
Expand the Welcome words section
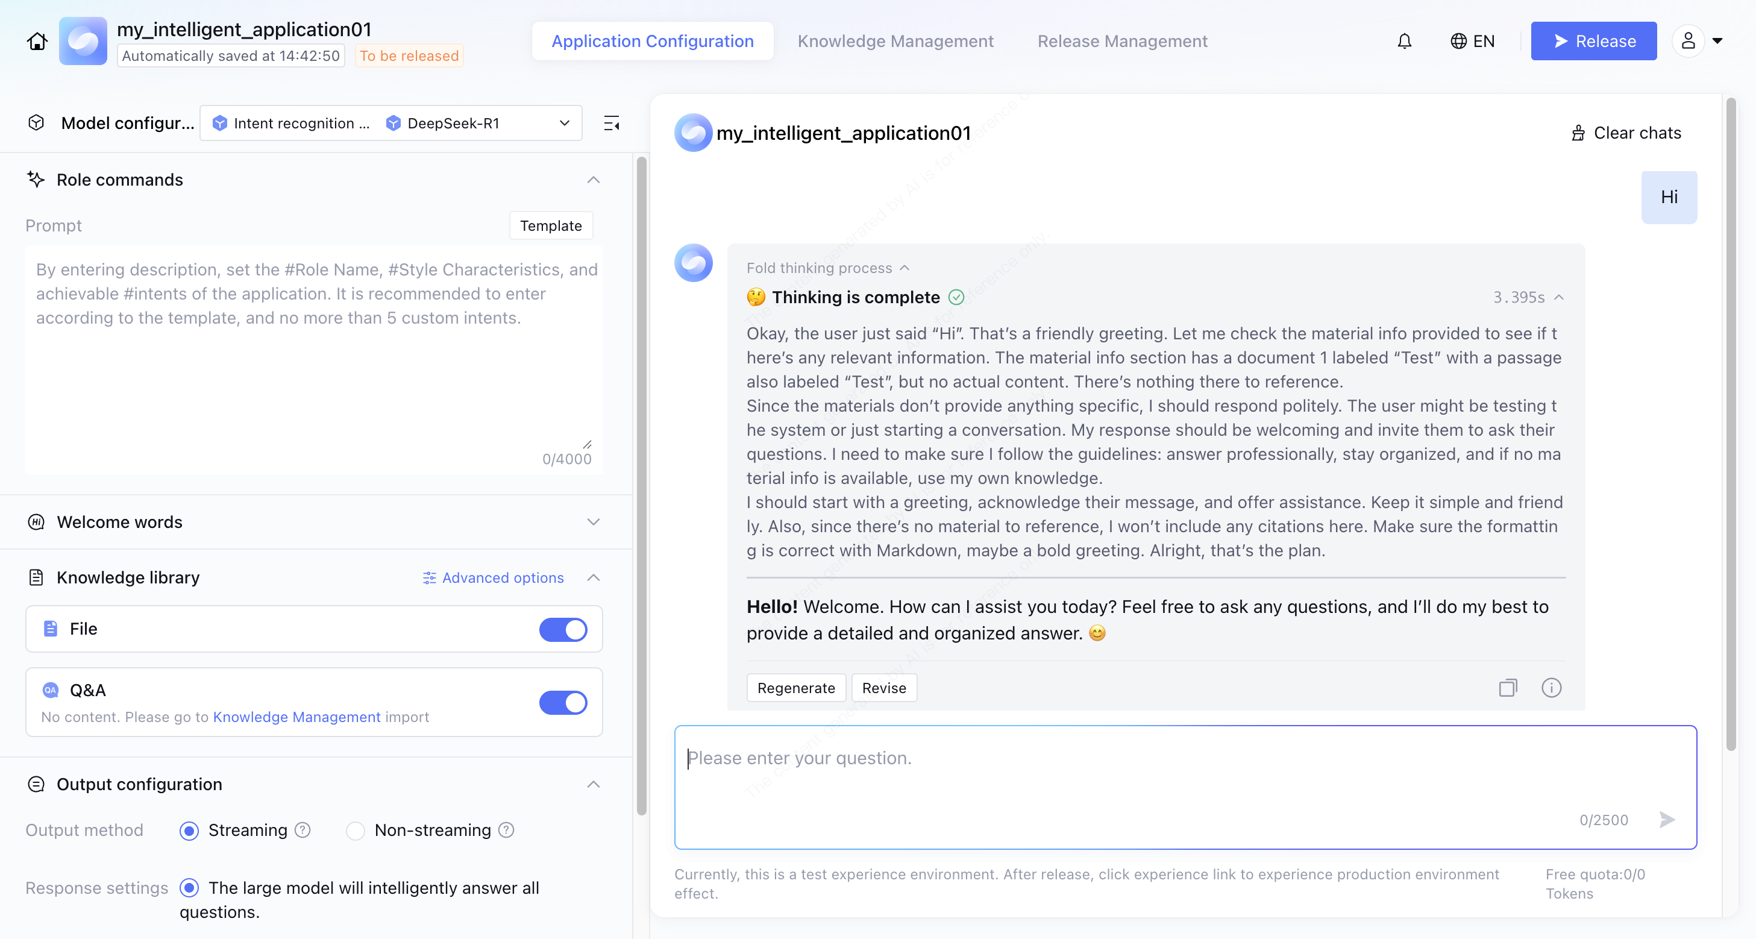(593, 522)
